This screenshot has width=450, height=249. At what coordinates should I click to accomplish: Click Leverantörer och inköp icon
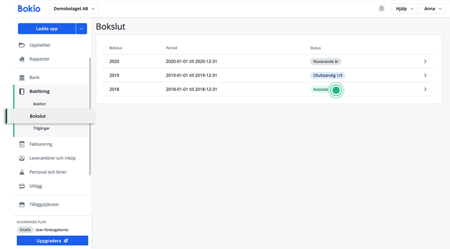point(22,158)
